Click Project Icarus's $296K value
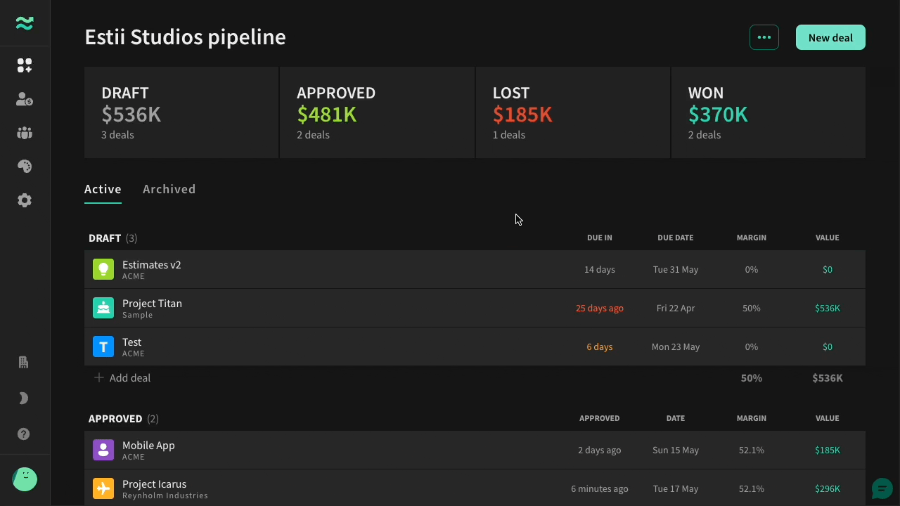 point(828,488)
